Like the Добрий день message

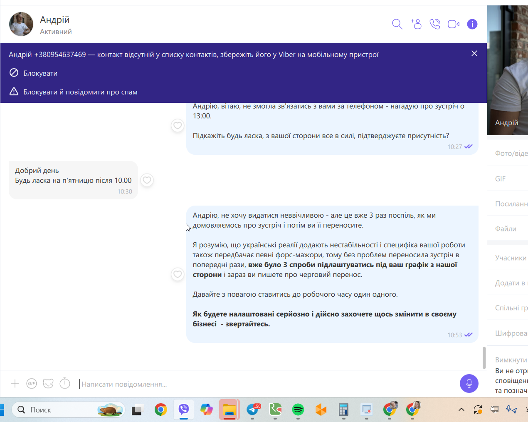[x=147, y=180]
